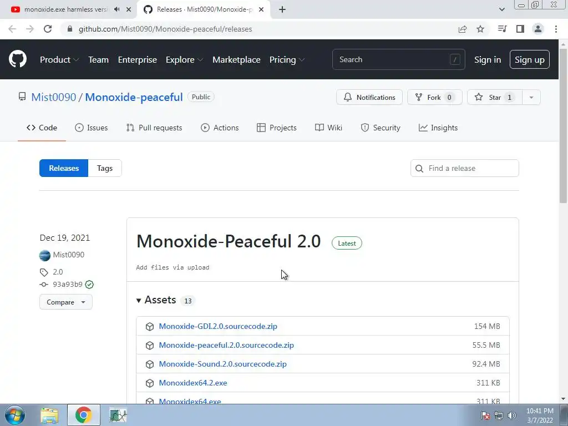This screenshot has width=568, height=426.
Task: Click the volume speaker tray icon
Action: (512, 415)
